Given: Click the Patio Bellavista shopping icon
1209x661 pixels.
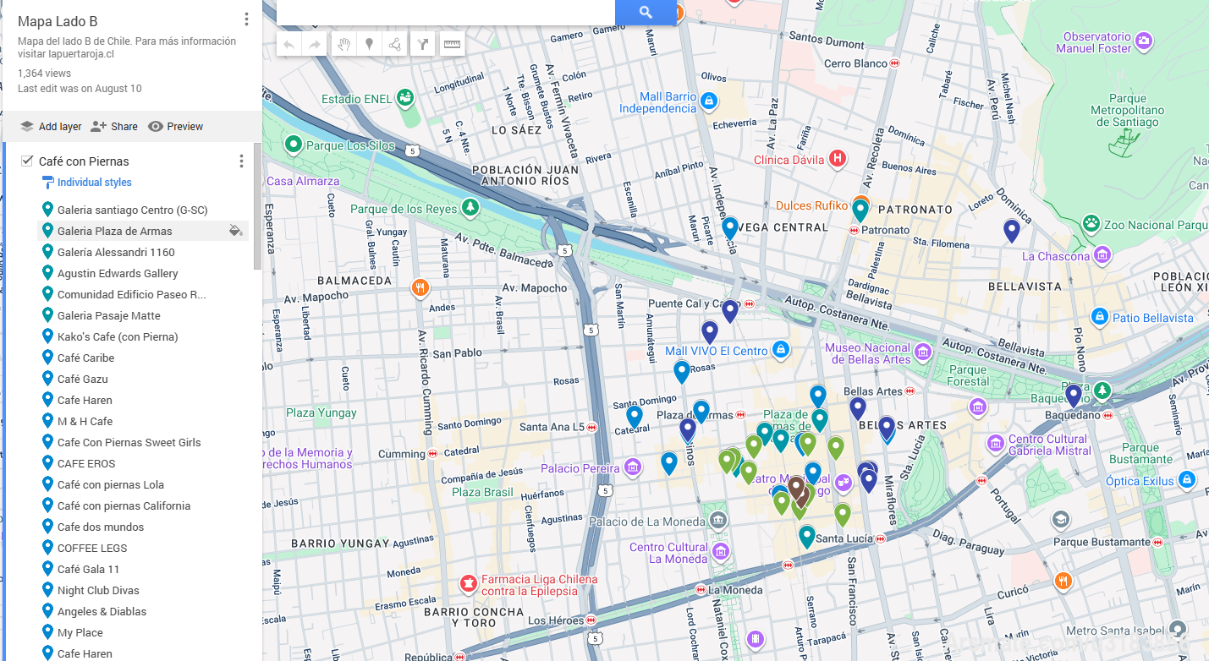Looking at the screenshot, I should point(1099,317).
